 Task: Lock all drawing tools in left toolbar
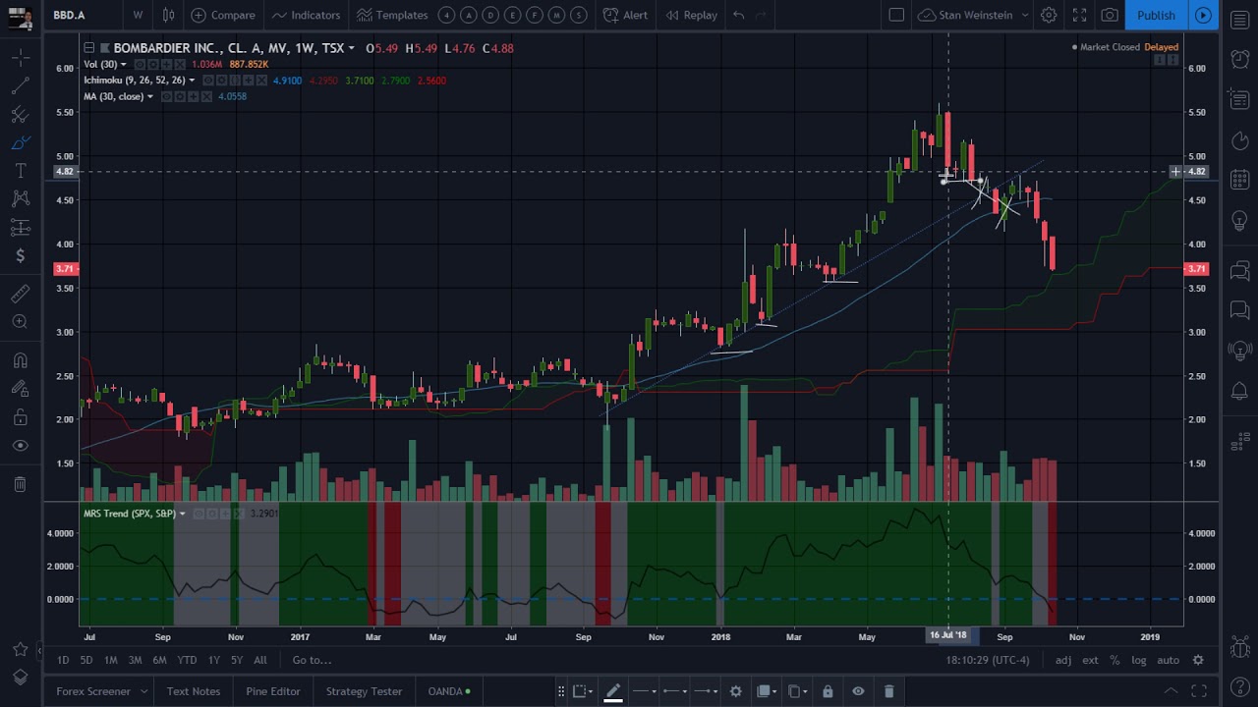[x=20, y=417]
